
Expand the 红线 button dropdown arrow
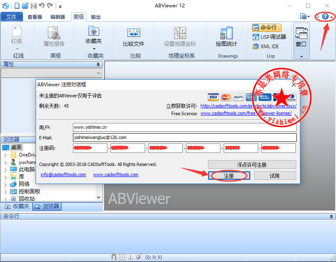pyautogui.click(x=17, y=49)
